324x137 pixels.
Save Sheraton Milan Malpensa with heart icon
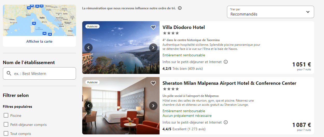coord(153,83)
